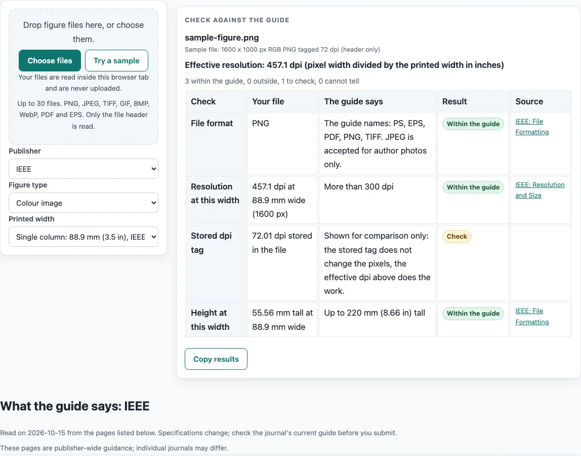Click the 'Printed width' field label
The height and width of the screenshot is (456, 581).
pos(31,219)
